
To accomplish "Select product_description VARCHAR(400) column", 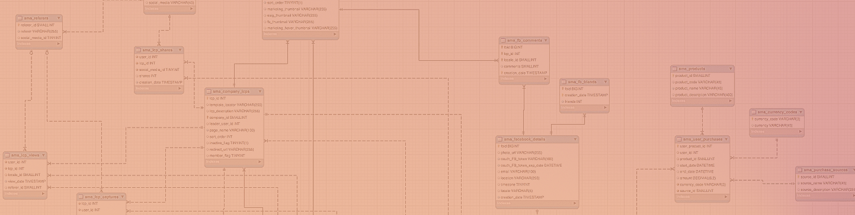I will click(x=702, y=95).
